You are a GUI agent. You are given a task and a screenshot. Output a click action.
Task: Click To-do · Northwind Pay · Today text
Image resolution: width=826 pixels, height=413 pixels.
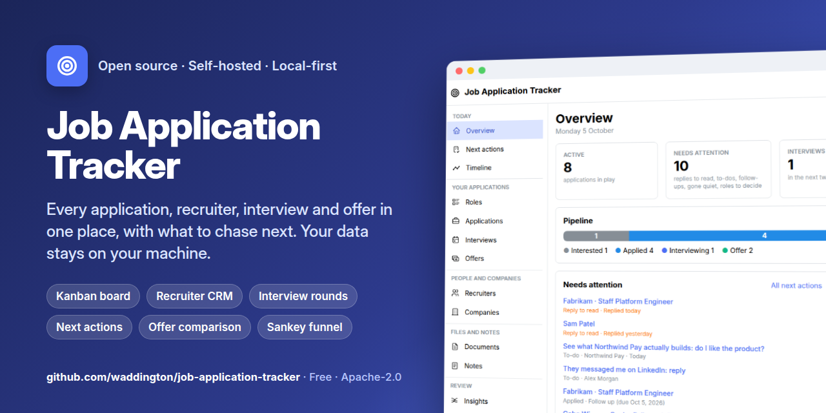604,356
